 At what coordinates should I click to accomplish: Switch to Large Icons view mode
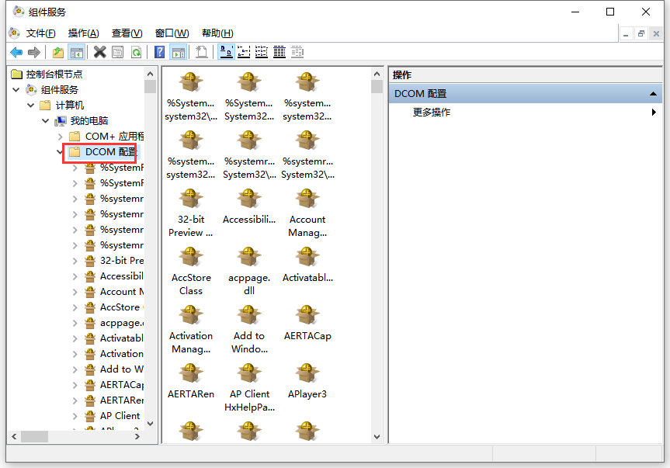pos(226,52)
